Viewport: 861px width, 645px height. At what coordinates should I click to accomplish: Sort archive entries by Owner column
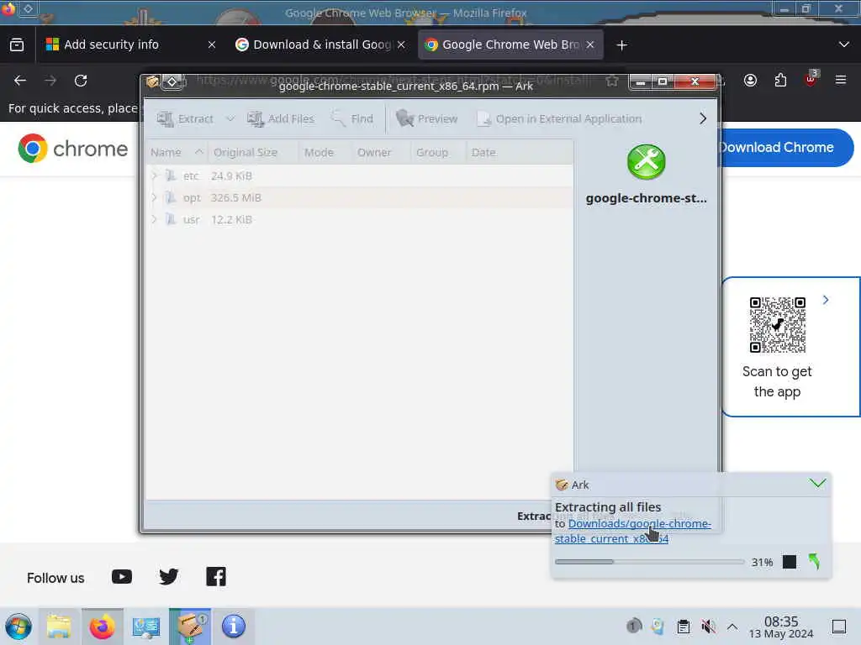pyautogui.click(x=381, y=153)
